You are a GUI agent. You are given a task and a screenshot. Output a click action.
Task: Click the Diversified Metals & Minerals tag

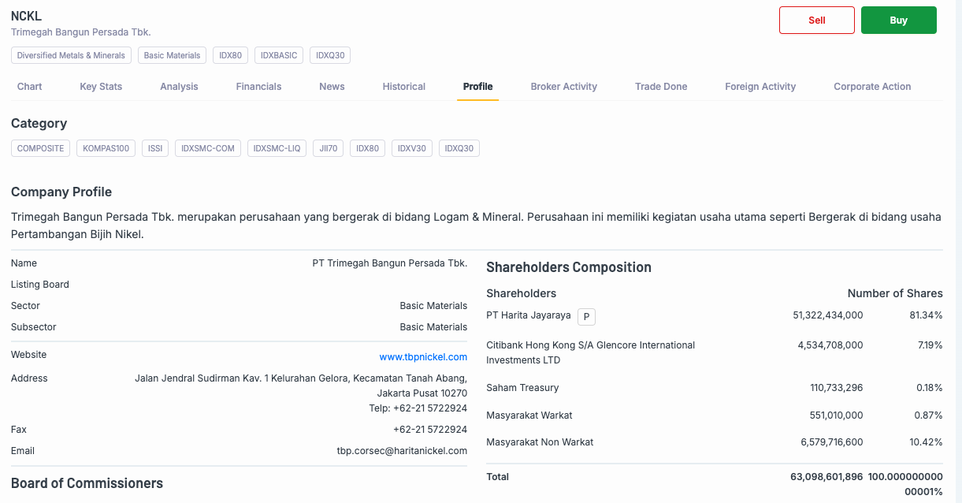(x=71, y=55)
